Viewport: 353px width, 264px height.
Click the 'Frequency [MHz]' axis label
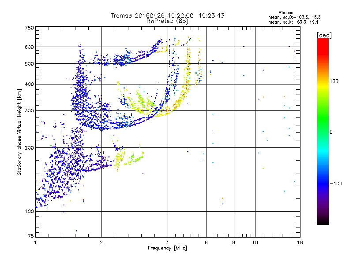(167, 248)
